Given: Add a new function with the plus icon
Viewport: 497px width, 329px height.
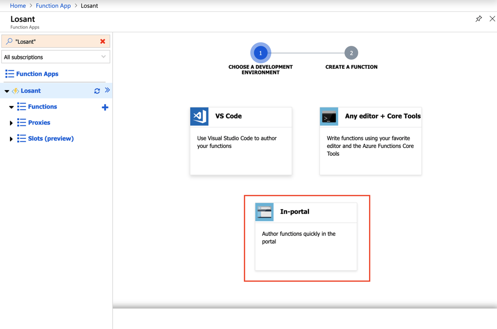Looking at the screenshot, I should click(105, 107).
